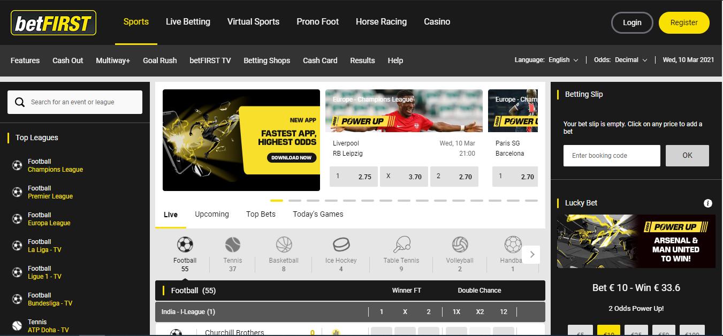Image resolution: width=723 pixels, height=336 pixels.
Task: Click OK next to the booking code
Action: (687, 155)
